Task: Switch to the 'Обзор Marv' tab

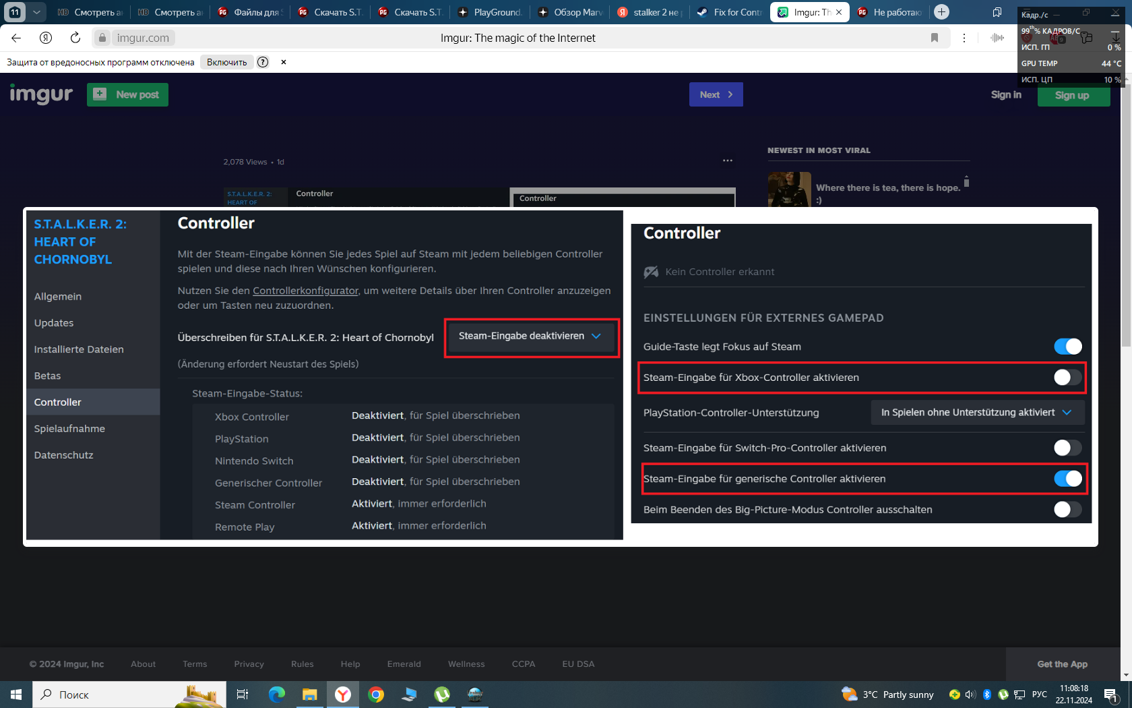Action: [x=570, y=12]
